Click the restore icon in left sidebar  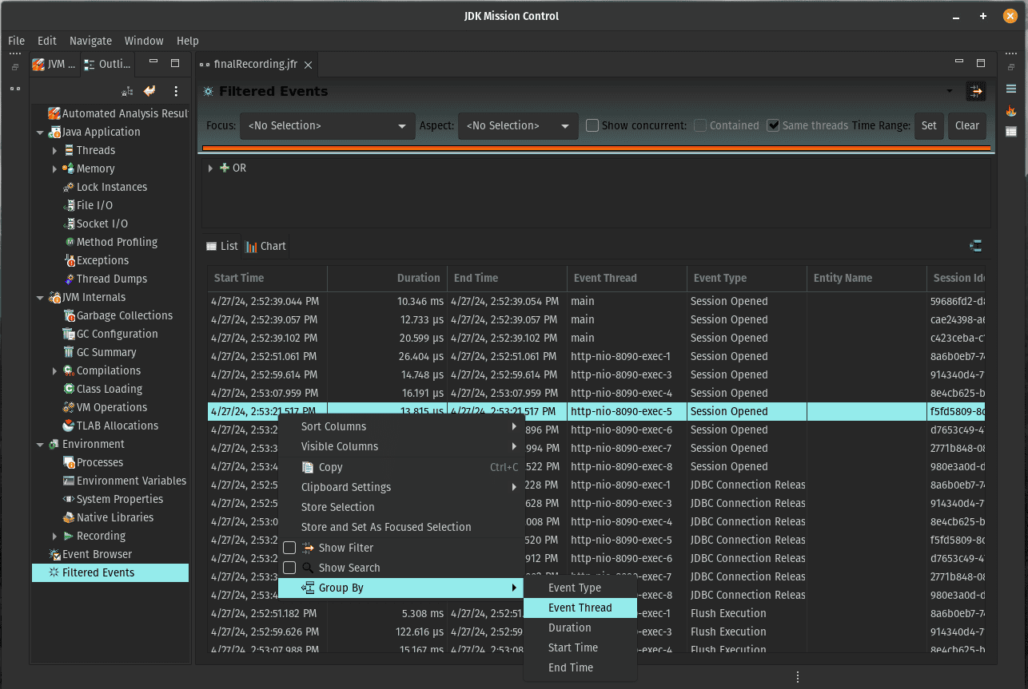point(15,67)
